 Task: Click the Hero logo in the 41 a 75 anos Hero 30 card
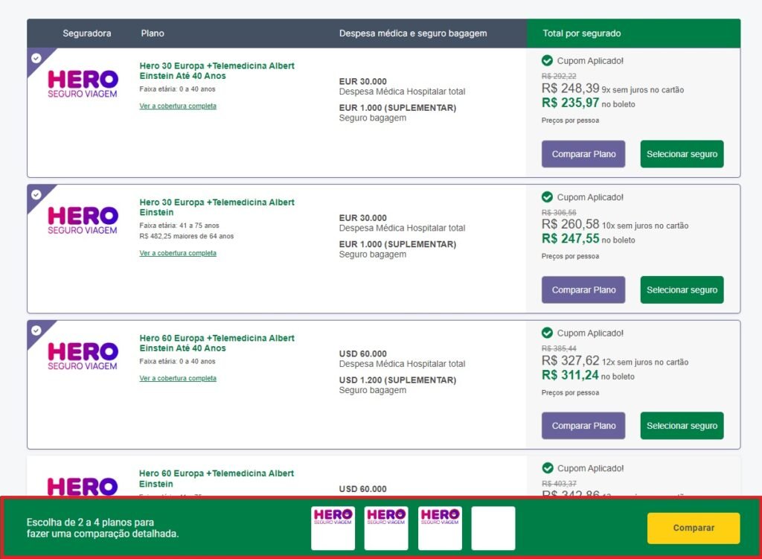[83, 220]
